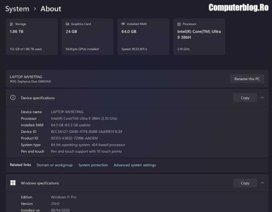Open the 24 GB Graphics Card tile

[87, 37]
